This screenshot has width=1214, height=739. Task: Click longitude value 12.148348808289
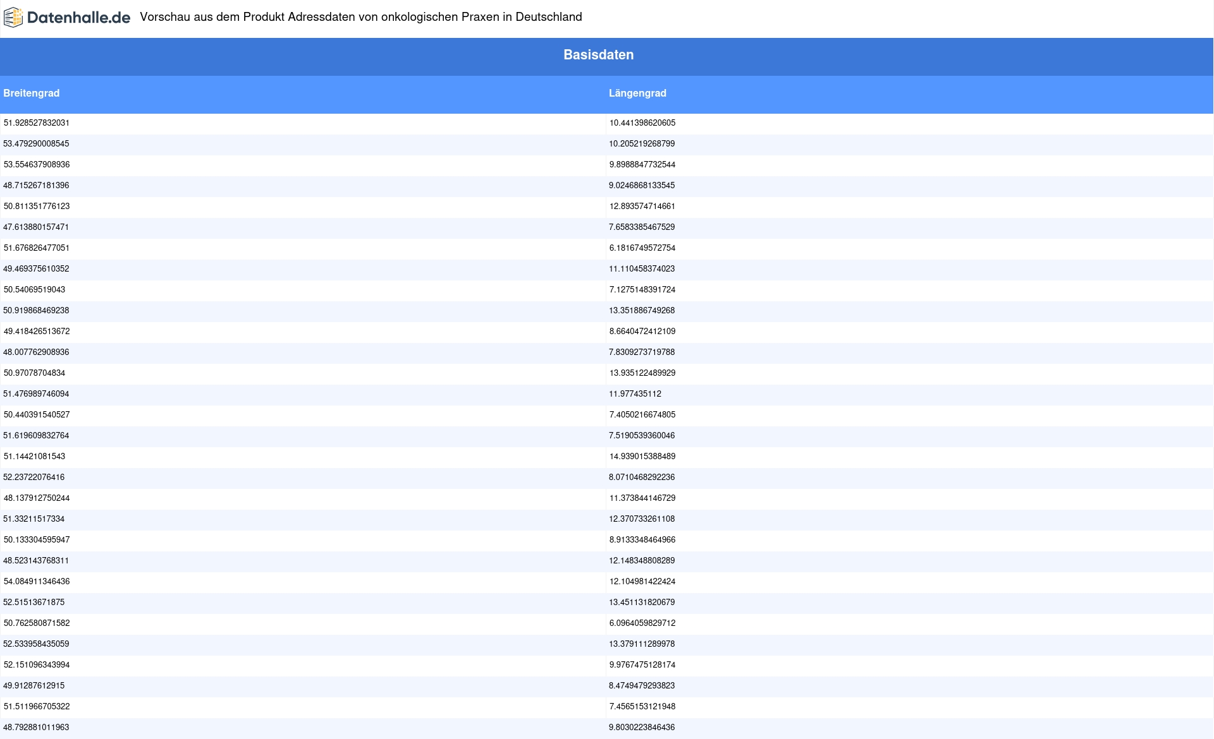coord(642,561)
